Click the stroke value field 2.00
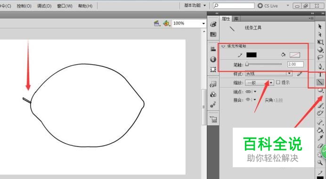This screenshot has height=179, width=326. pyautogui.click(x=295, y=64)
